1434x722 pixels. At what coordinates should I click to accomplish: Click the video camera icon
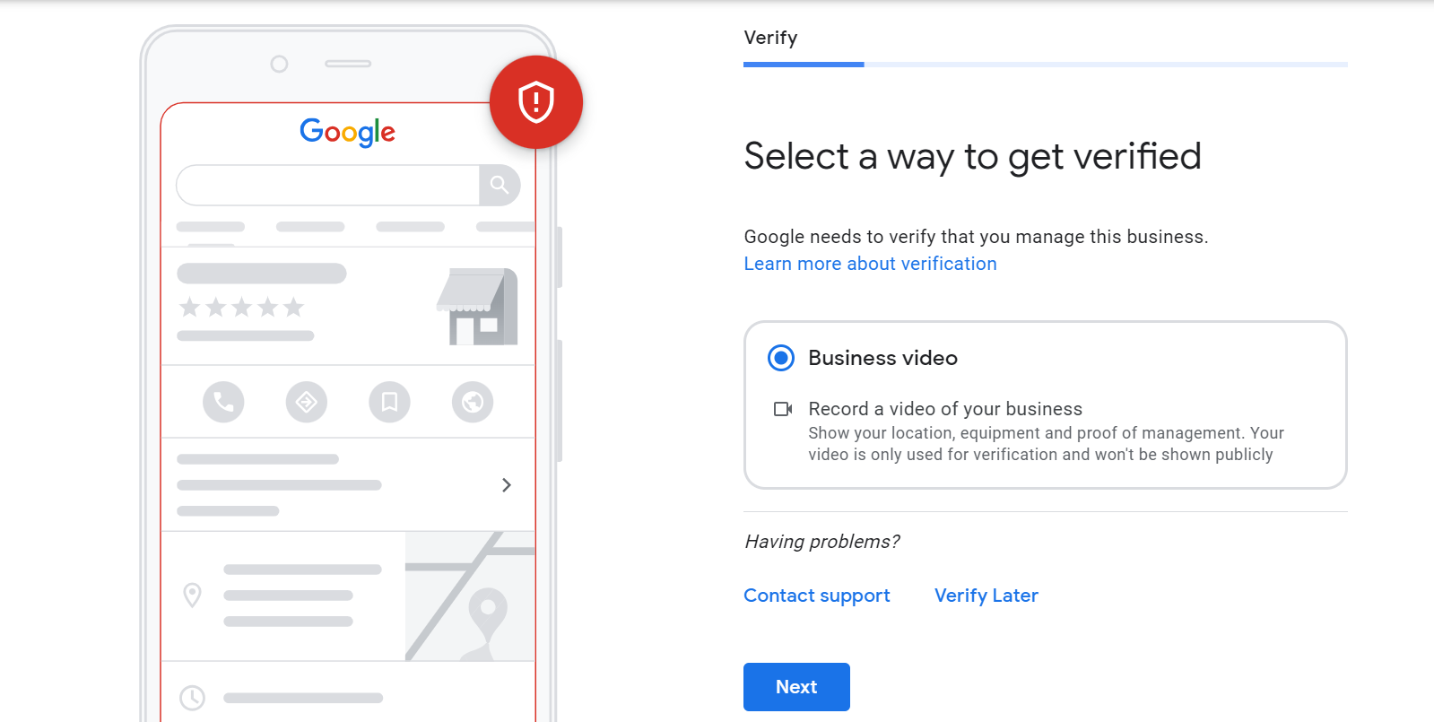[x=783, y=409]
